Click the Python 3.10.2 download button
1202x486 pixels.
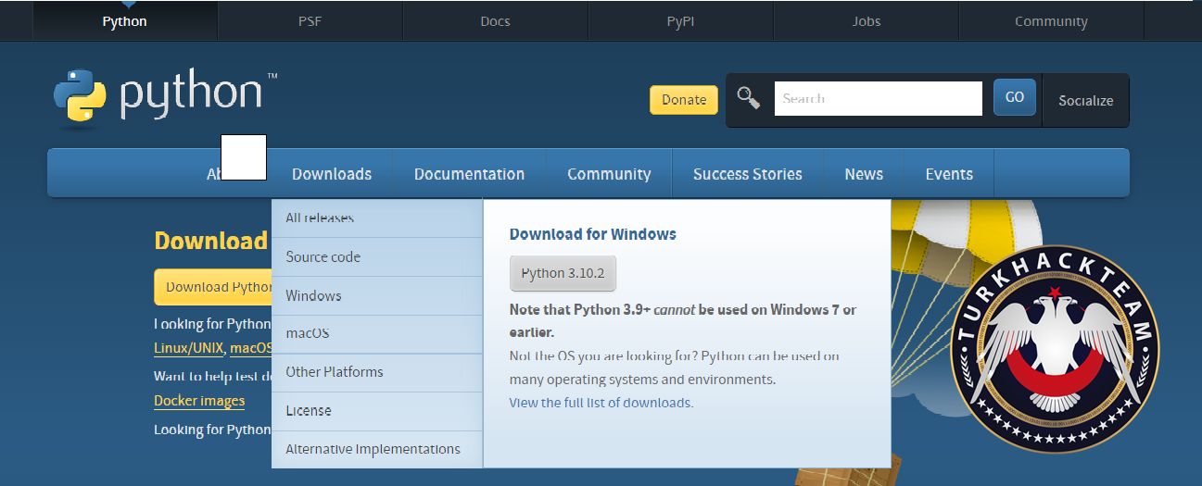563,273
